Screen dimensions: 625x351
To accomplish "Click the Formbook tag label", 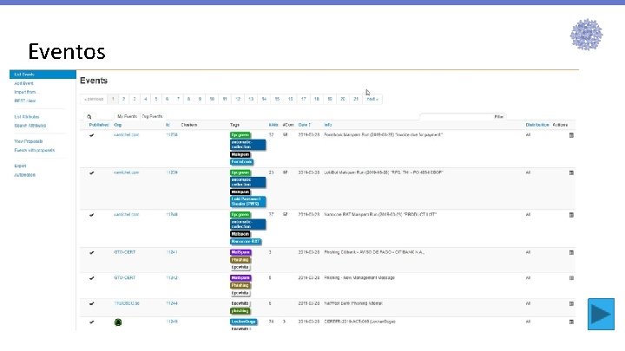I will pyautogui.click(x=241, y=162).
